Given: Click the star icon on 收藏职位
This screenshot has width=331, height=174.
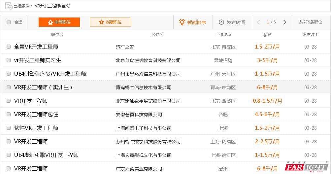Looking at the screenshot, I should click(x=101, y=22).
